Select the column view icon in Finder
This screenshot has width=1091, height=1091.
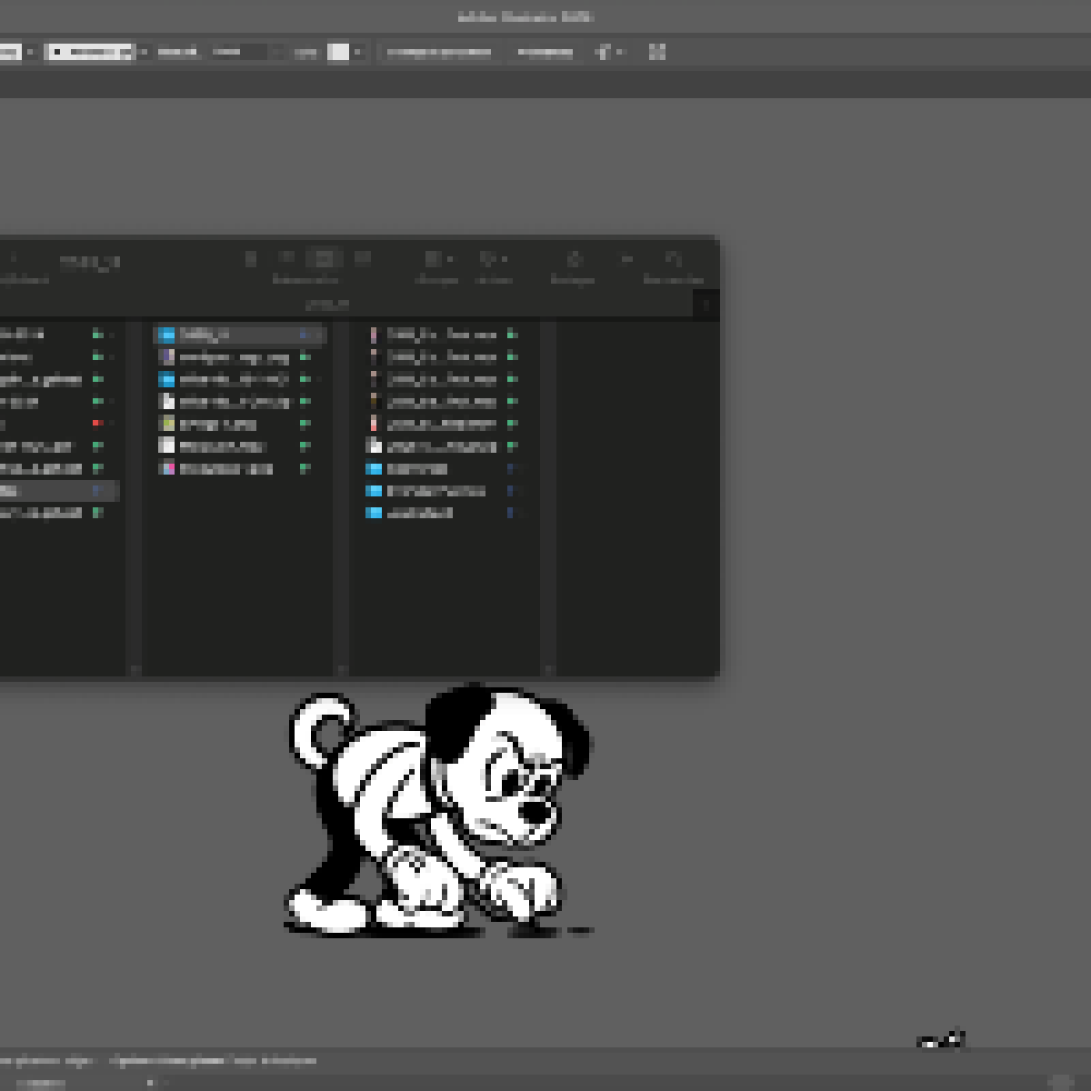[x=324, y=259]
